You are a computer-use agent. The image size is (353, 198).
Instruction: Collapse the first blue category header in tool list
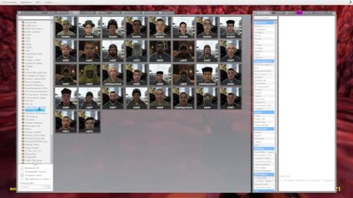pyautogui.click(x=264, y=23)
